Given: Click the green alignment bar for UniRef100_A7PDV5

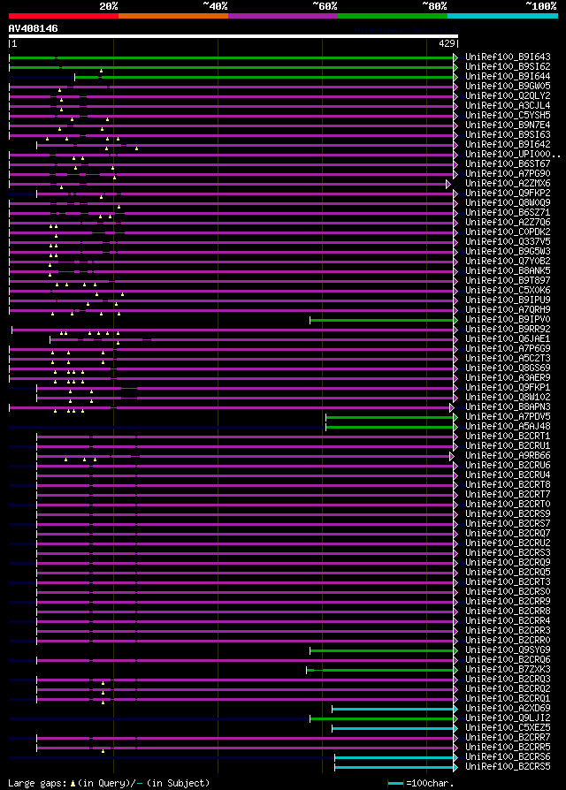Looking at the screenshot, I should [x=390, y=417].
